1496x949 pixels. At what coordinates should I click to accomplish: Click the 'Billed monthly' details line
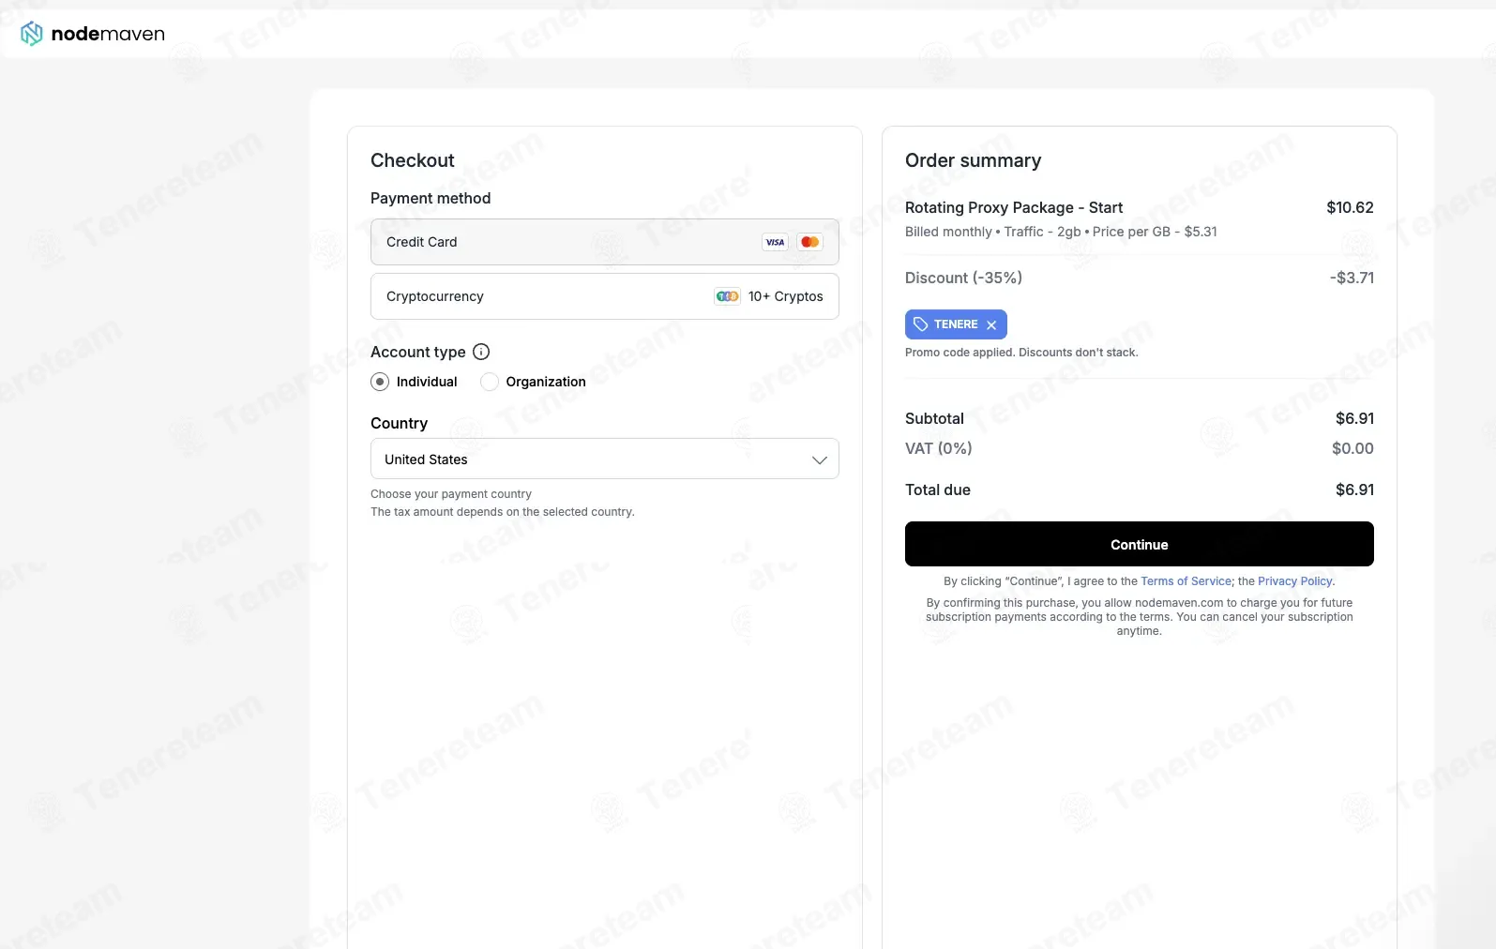[x=1061, y=232]
